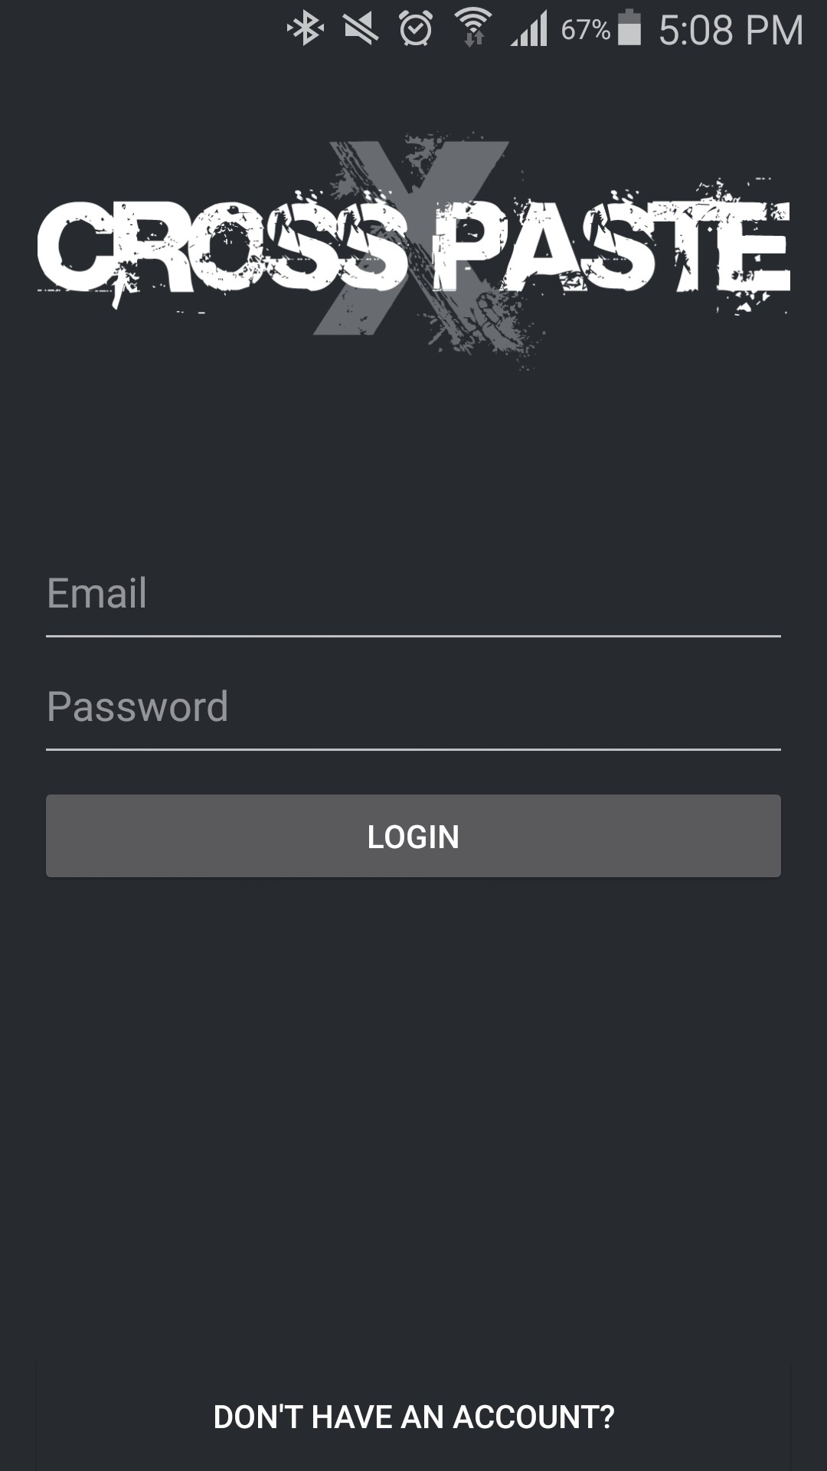Focus the Email input field

coord(413,594)
